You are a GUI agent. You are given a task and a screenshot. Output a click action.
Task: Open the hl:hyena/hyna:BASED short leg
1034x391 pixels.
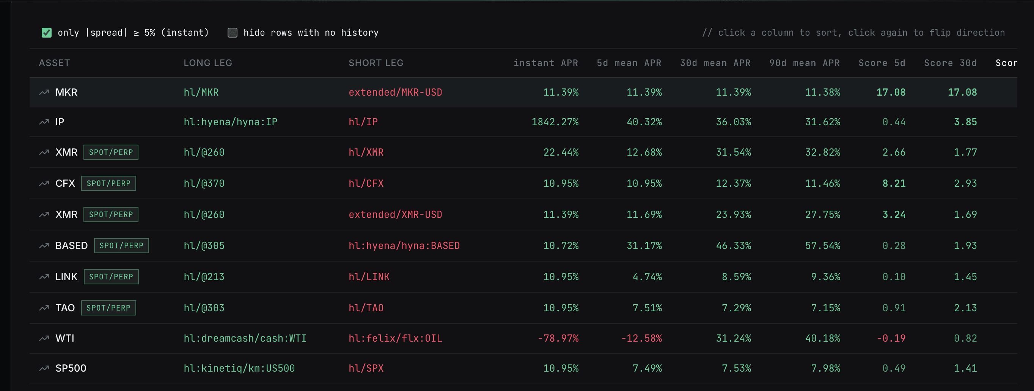[x=404, y=246]
